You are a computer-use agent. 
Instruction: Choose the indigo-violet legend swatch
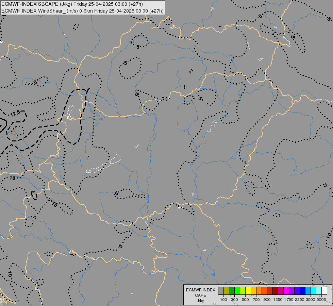[297, 291]
